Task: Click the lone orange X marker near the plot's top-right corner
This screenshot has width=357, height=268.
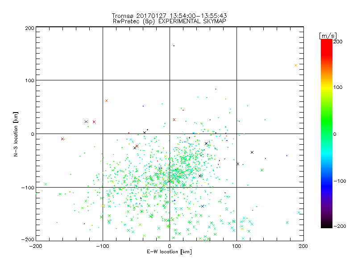Action: (296, 65)
